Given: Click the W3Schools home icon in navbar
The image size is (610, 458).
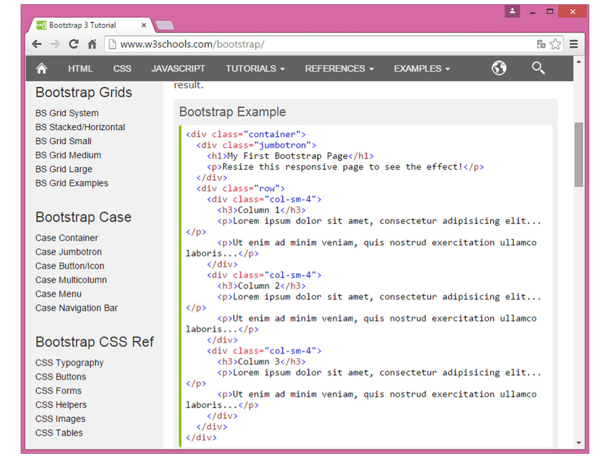Looking at the screenshot, I should coord(41,68).
